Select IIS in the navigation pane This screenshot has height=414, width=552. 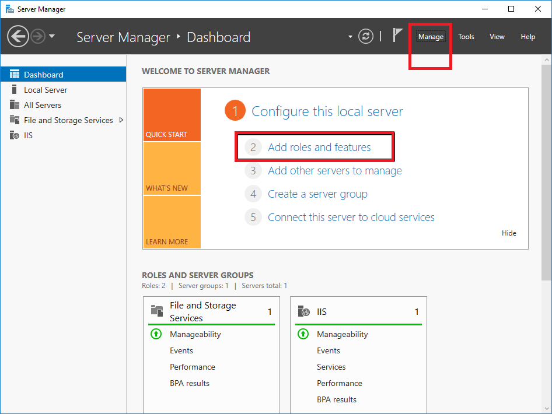64,135
